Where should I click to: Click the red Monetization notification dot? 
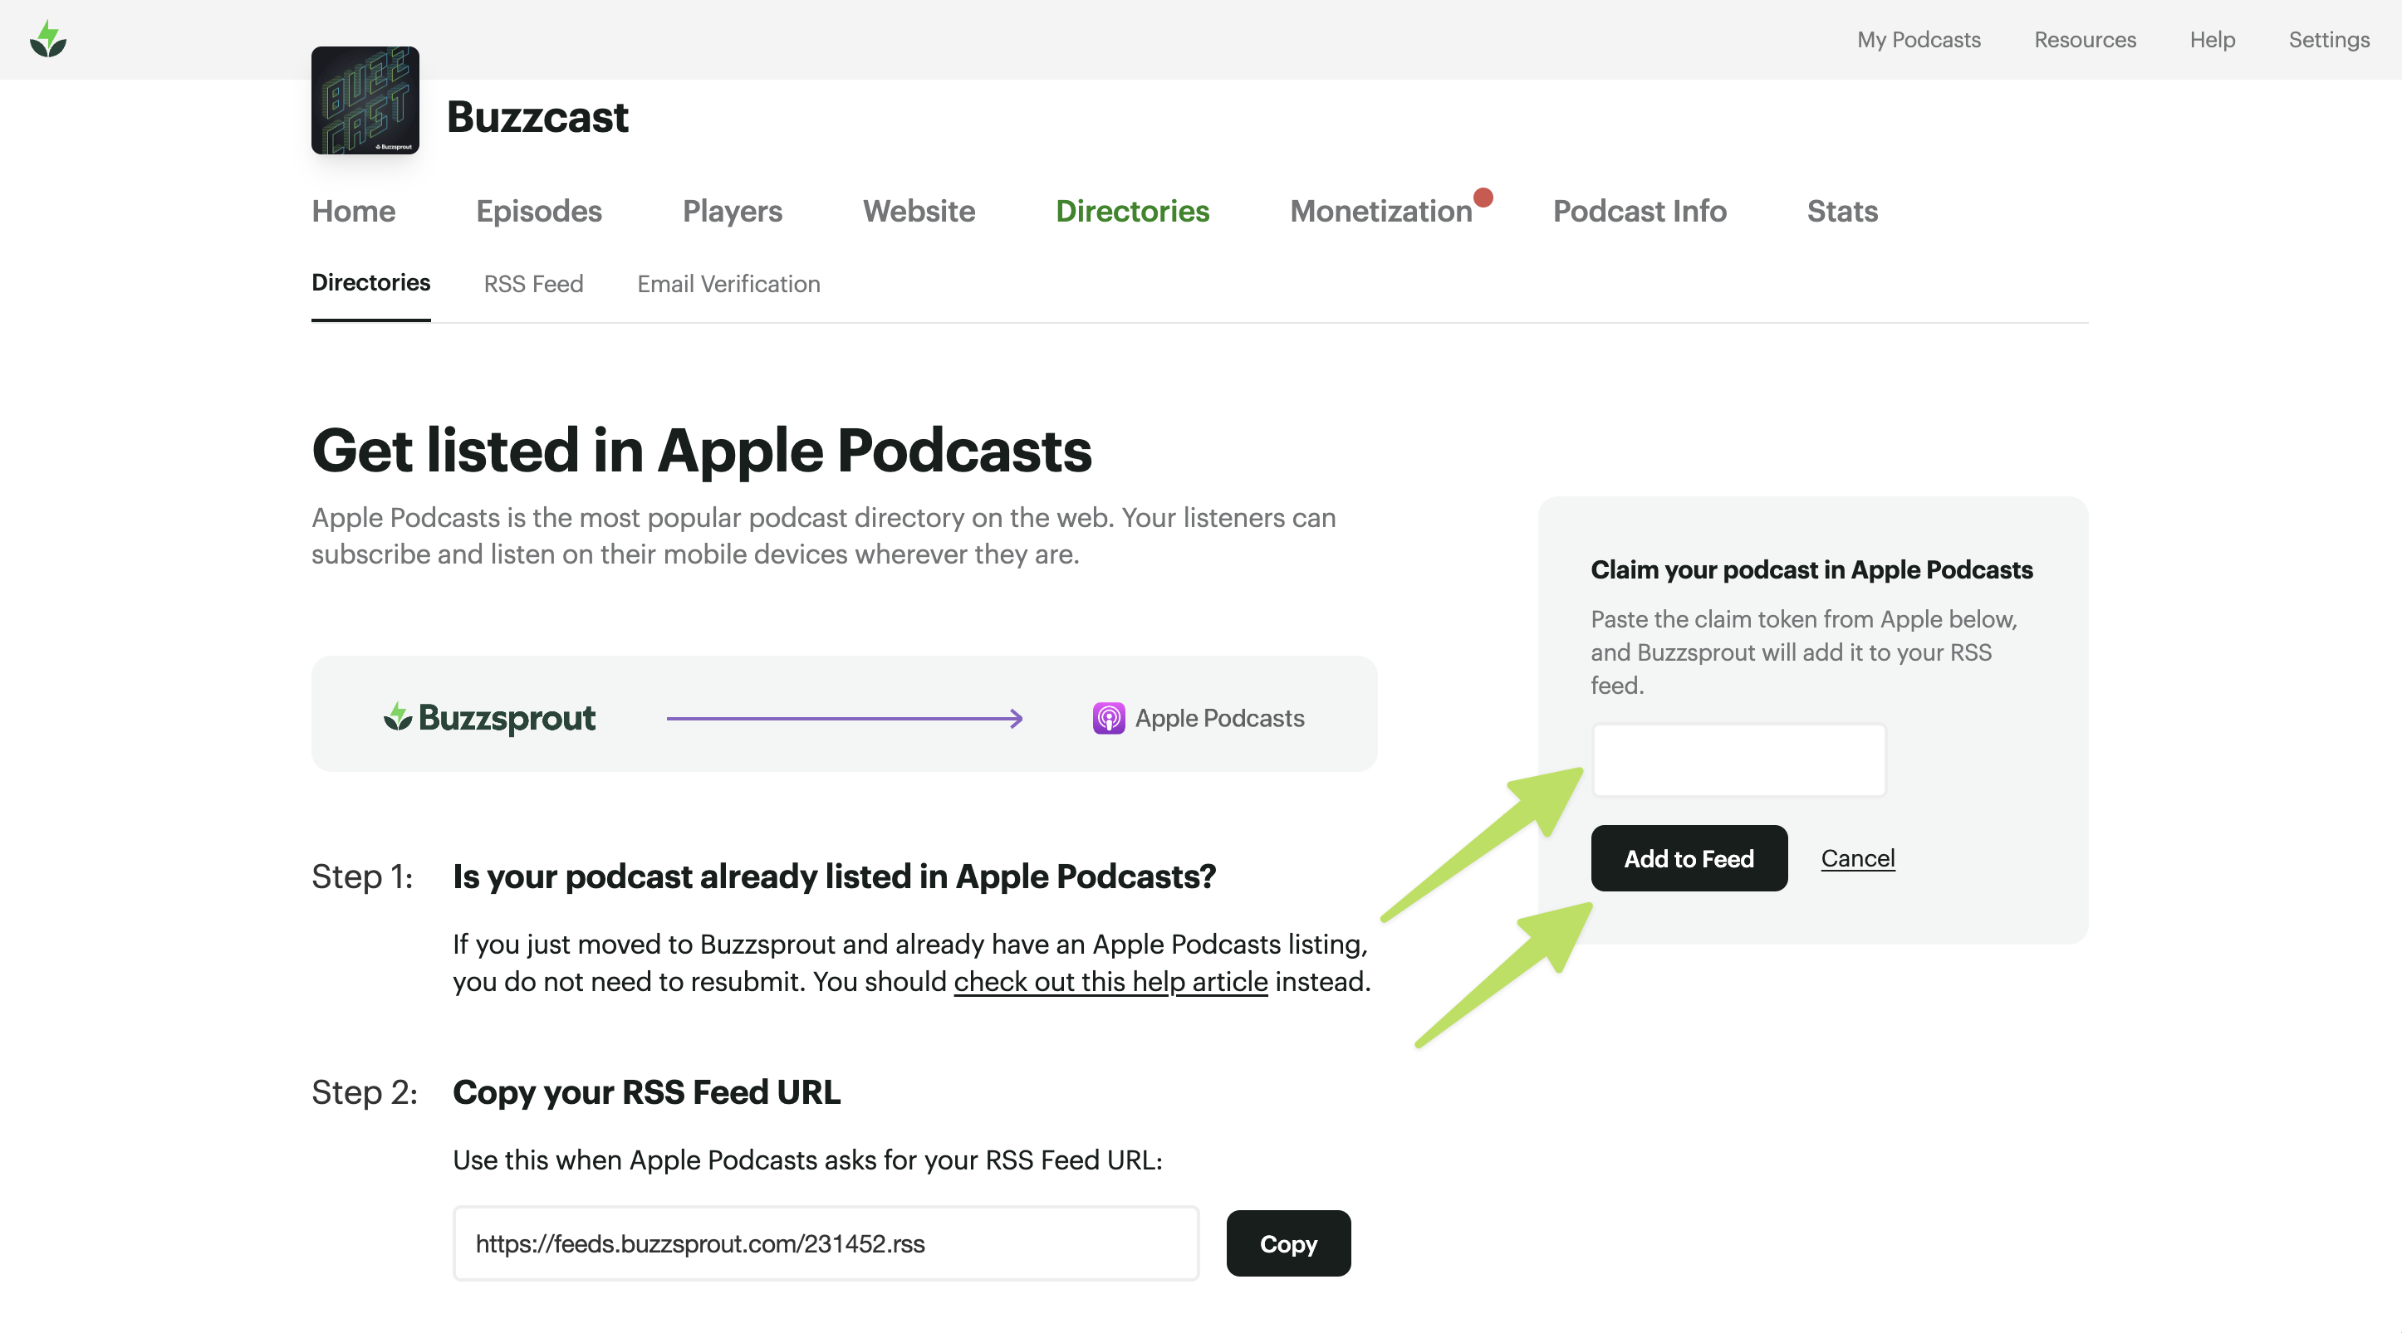(x=1483, y=198)
